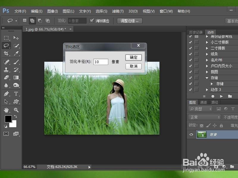The width and height of the screenshot is (238, 178).
Task: Toggle checkmark for 纸条 action
Action: pyautogui.click(x=190, y=54)
